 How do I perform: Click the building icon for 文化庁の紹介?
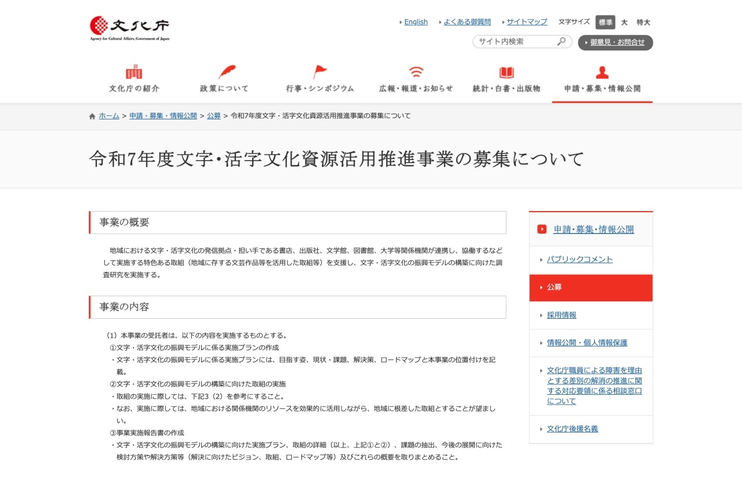pos(134,72)
